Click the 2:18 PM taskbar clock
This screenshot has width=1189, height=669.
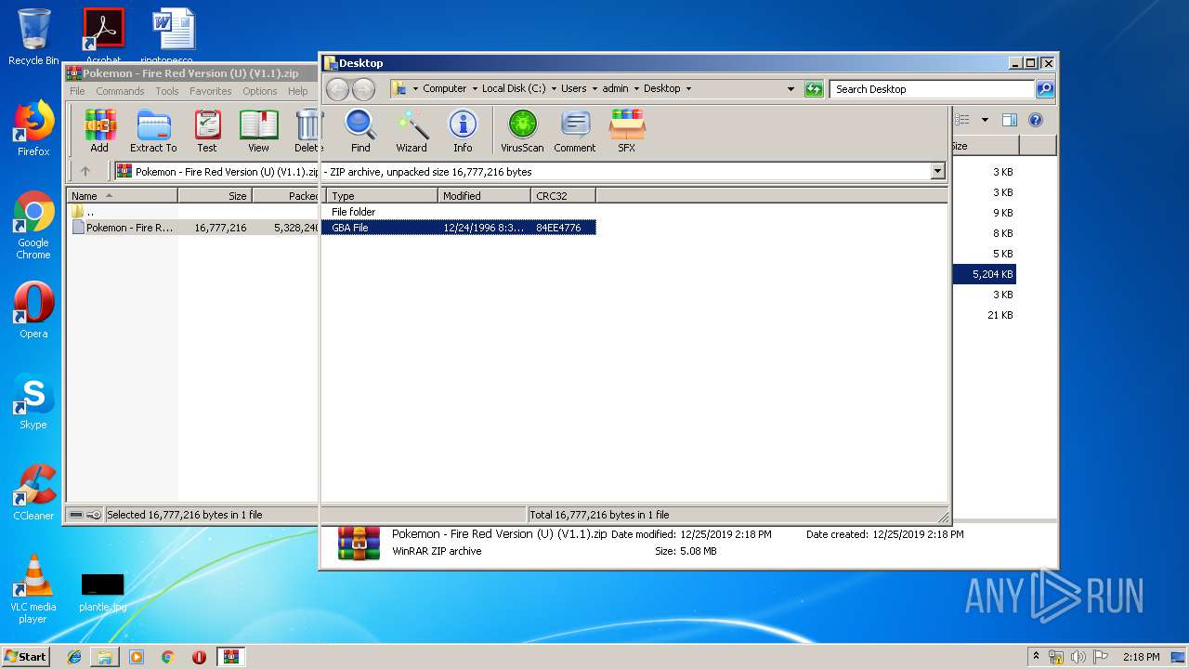click(1141, 657)
